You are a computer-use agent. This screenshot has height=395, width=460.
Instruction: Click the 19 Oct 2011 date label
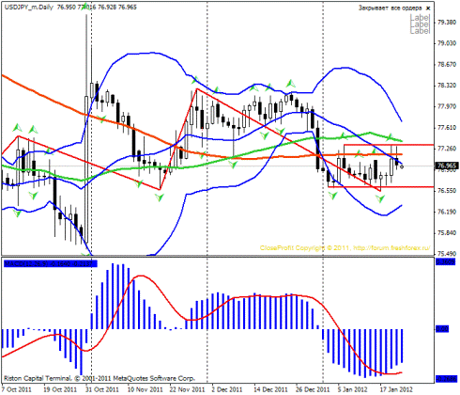60,389
